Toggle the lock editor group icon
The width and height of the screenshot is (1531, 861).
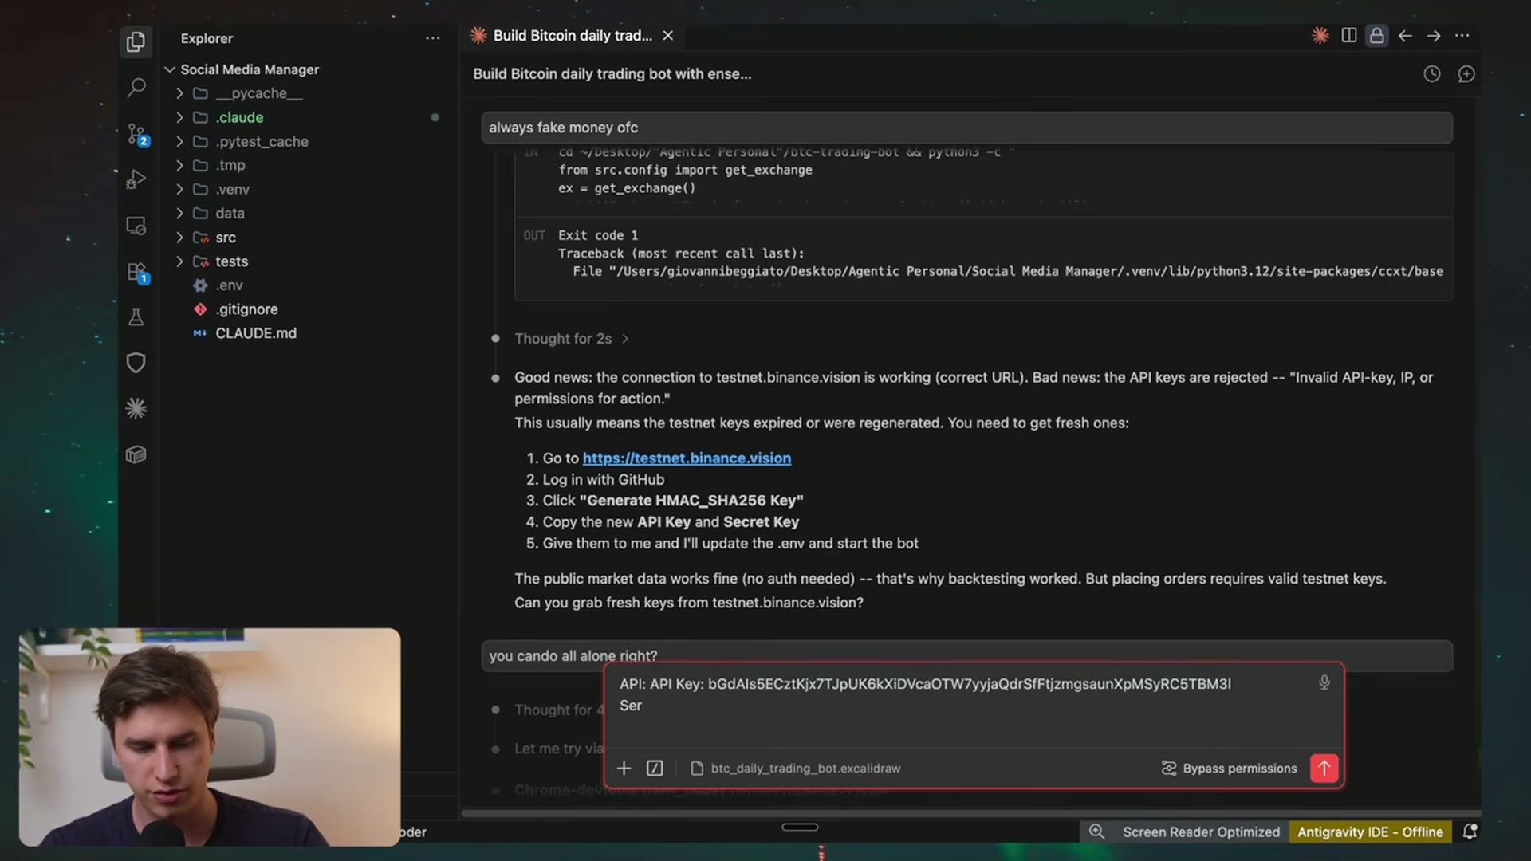click(1377, 36)
